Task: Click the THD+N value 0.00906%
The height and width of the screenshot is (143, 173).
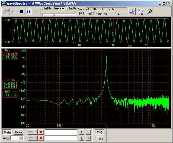Action: (x=11, y=87)
